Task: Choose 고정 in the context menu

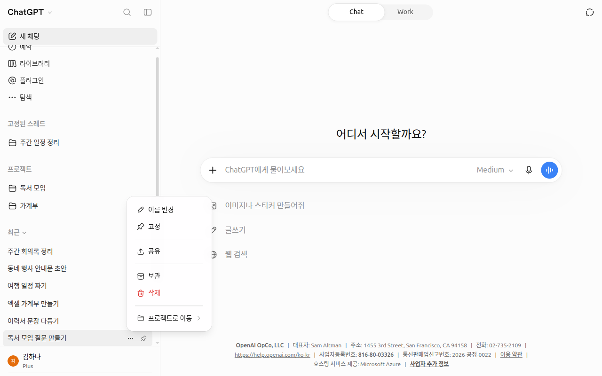Action: pos(169,227)
